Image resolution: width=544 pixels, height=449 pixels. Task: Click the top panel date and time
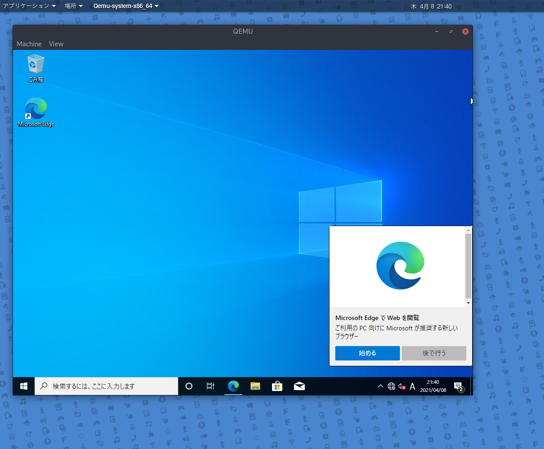coord(431,6)
